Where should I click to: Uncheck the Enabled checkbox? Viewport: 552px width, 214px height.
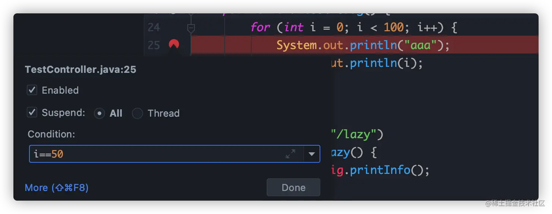pos(32,90)
